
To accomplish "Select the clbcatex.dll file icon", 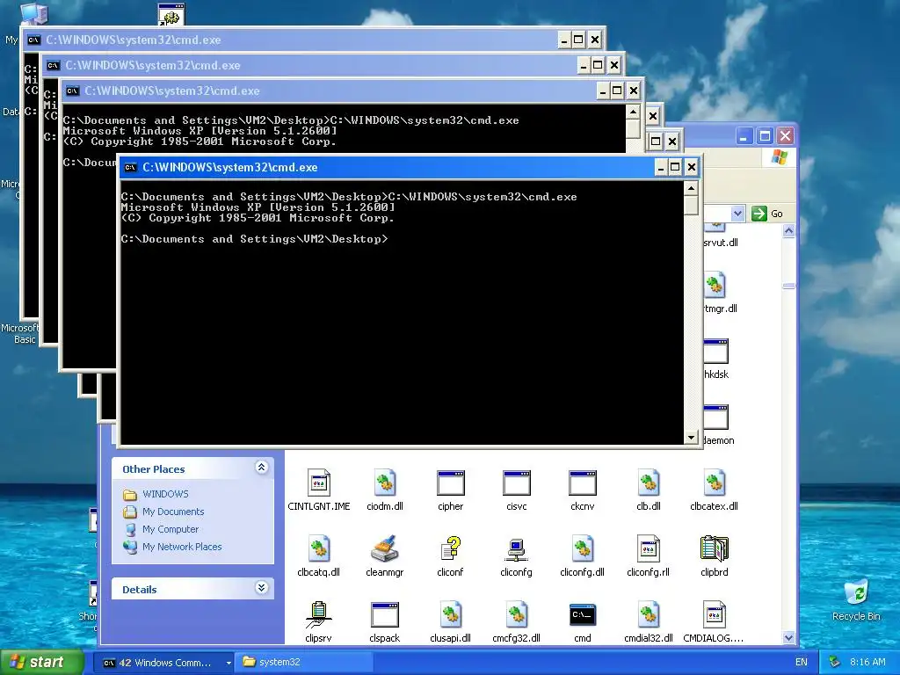I will pyautogui.click(x=715, y=483).
